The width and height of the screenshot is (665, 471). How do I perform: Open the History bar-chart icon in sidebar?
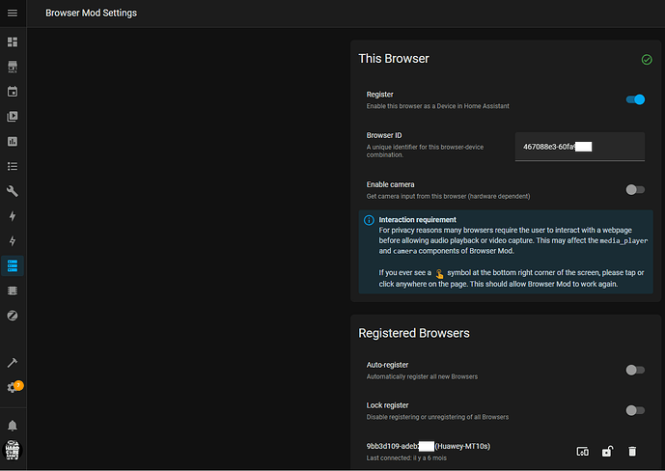click(13, 141)
